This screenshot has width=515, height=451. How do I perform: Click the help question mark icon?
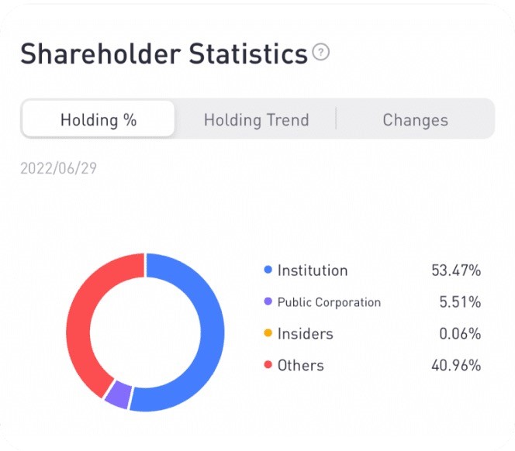tap(321, 53)
